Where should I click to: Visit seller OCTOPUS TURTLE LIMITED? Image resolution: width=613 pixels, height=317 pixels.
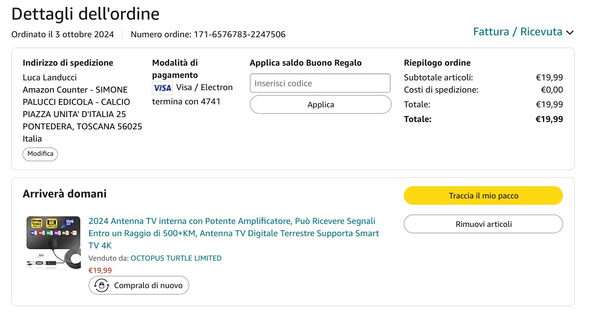pyautogui.click(x=176, y=258)
